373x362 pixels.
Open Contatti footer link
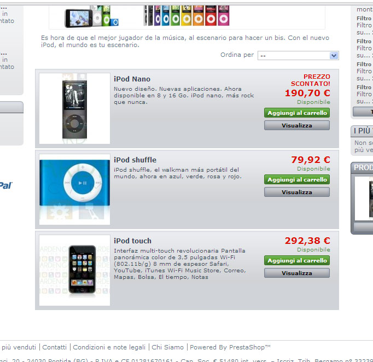click(55, 347)
